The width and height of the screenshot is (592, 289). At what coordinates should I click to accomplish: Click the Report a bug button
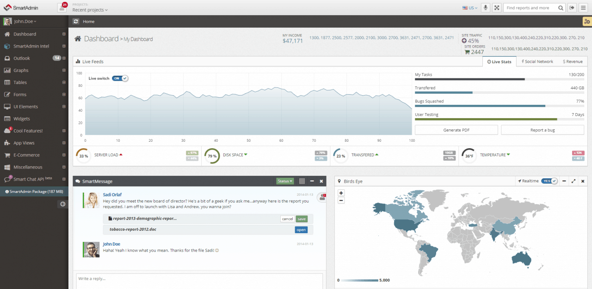click(x=543, y=130)
